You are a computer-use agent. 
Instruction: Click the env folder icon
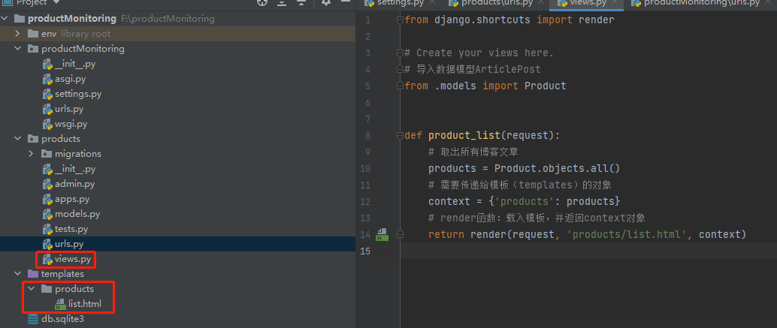point(33,34)
